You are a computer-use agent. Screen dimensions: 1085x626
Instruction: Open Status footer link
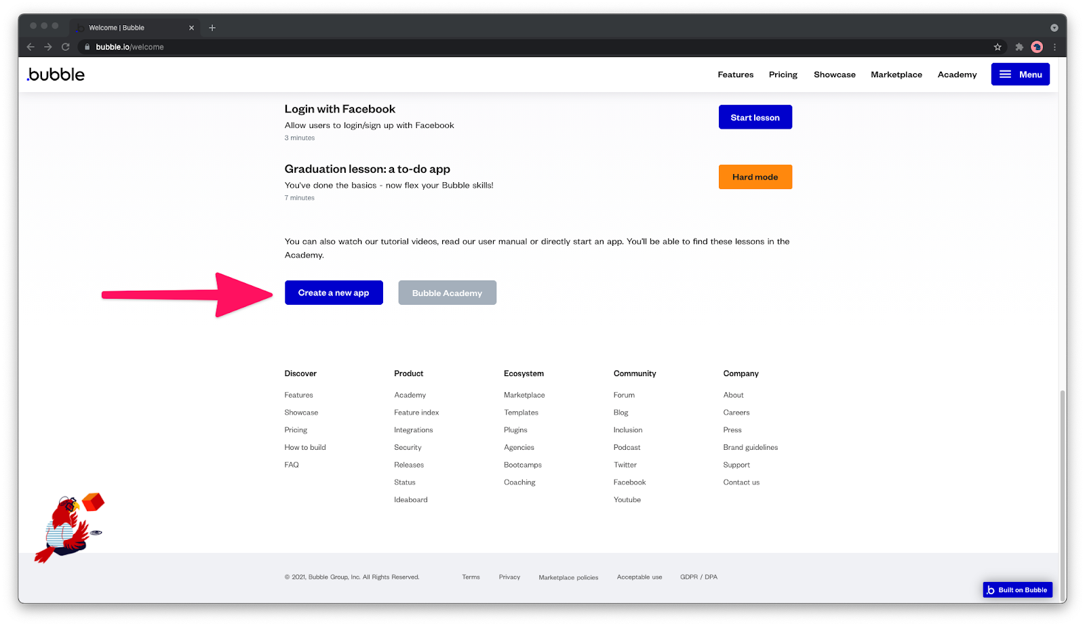click(x=405, y=482)
